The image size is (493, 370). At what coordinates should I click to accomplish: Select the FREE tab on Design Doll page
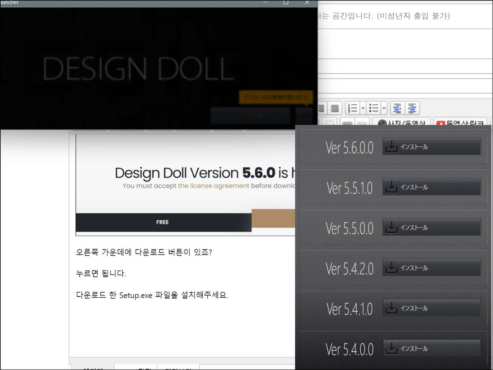coord(163,222)
